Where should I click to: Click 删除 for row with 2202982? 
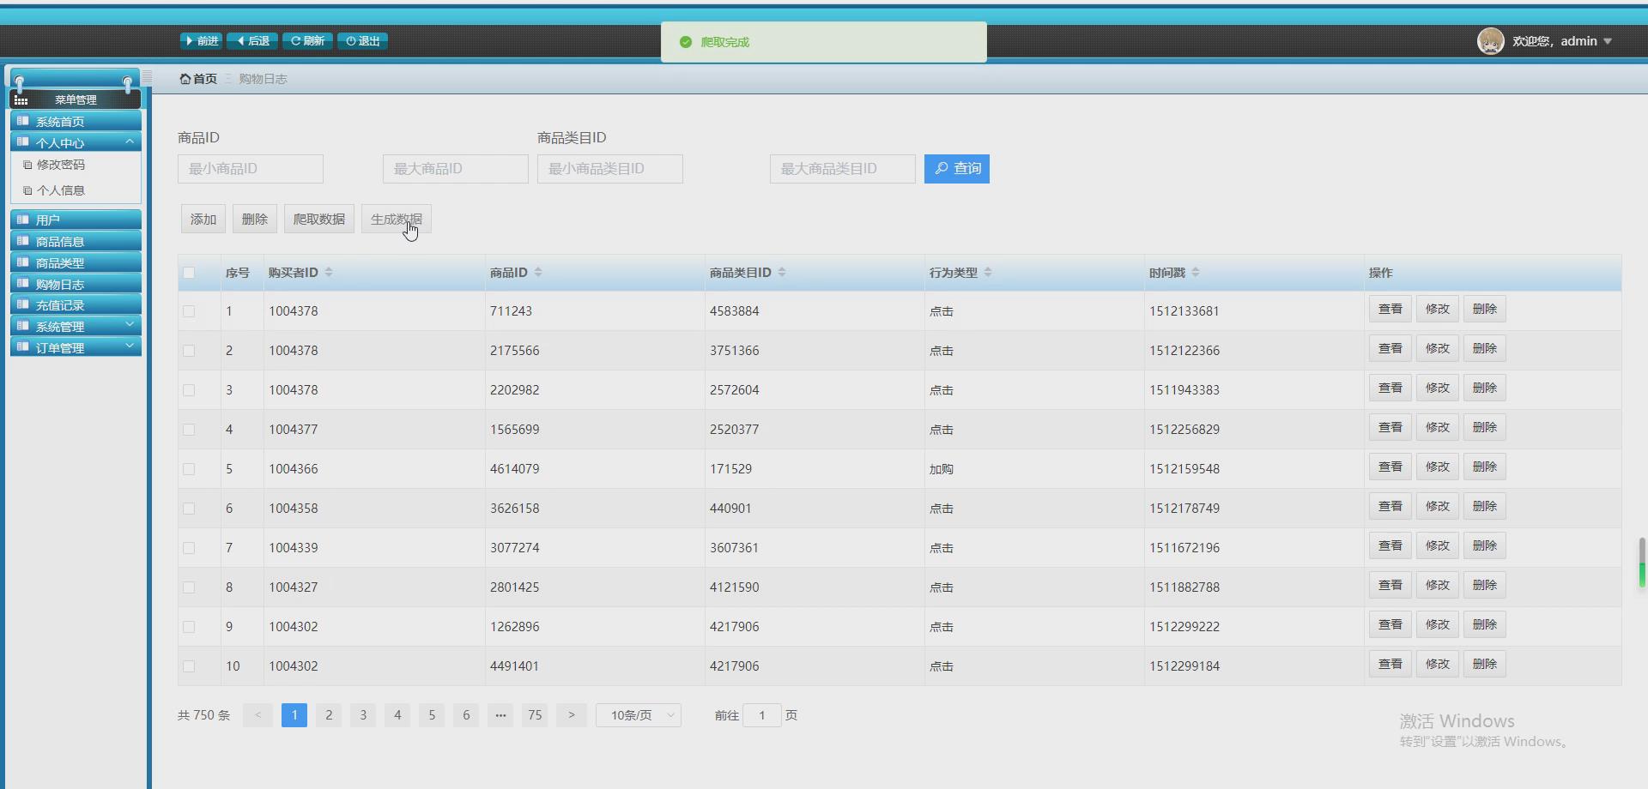point(1485,388)
